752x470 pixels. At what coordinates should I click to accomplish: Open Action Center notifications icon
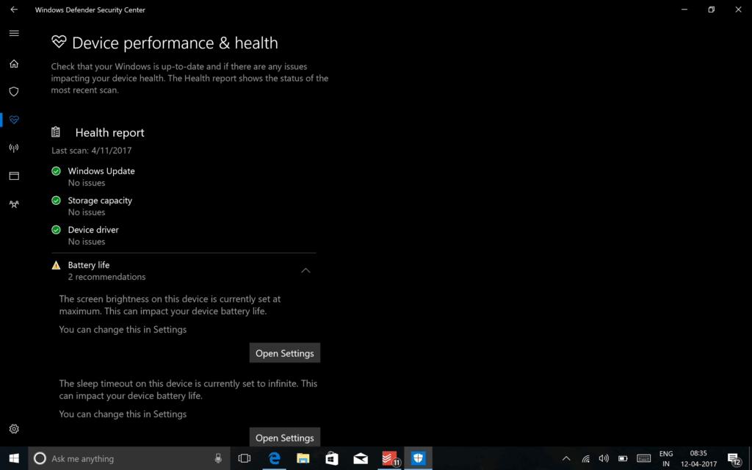pos(734,458)
